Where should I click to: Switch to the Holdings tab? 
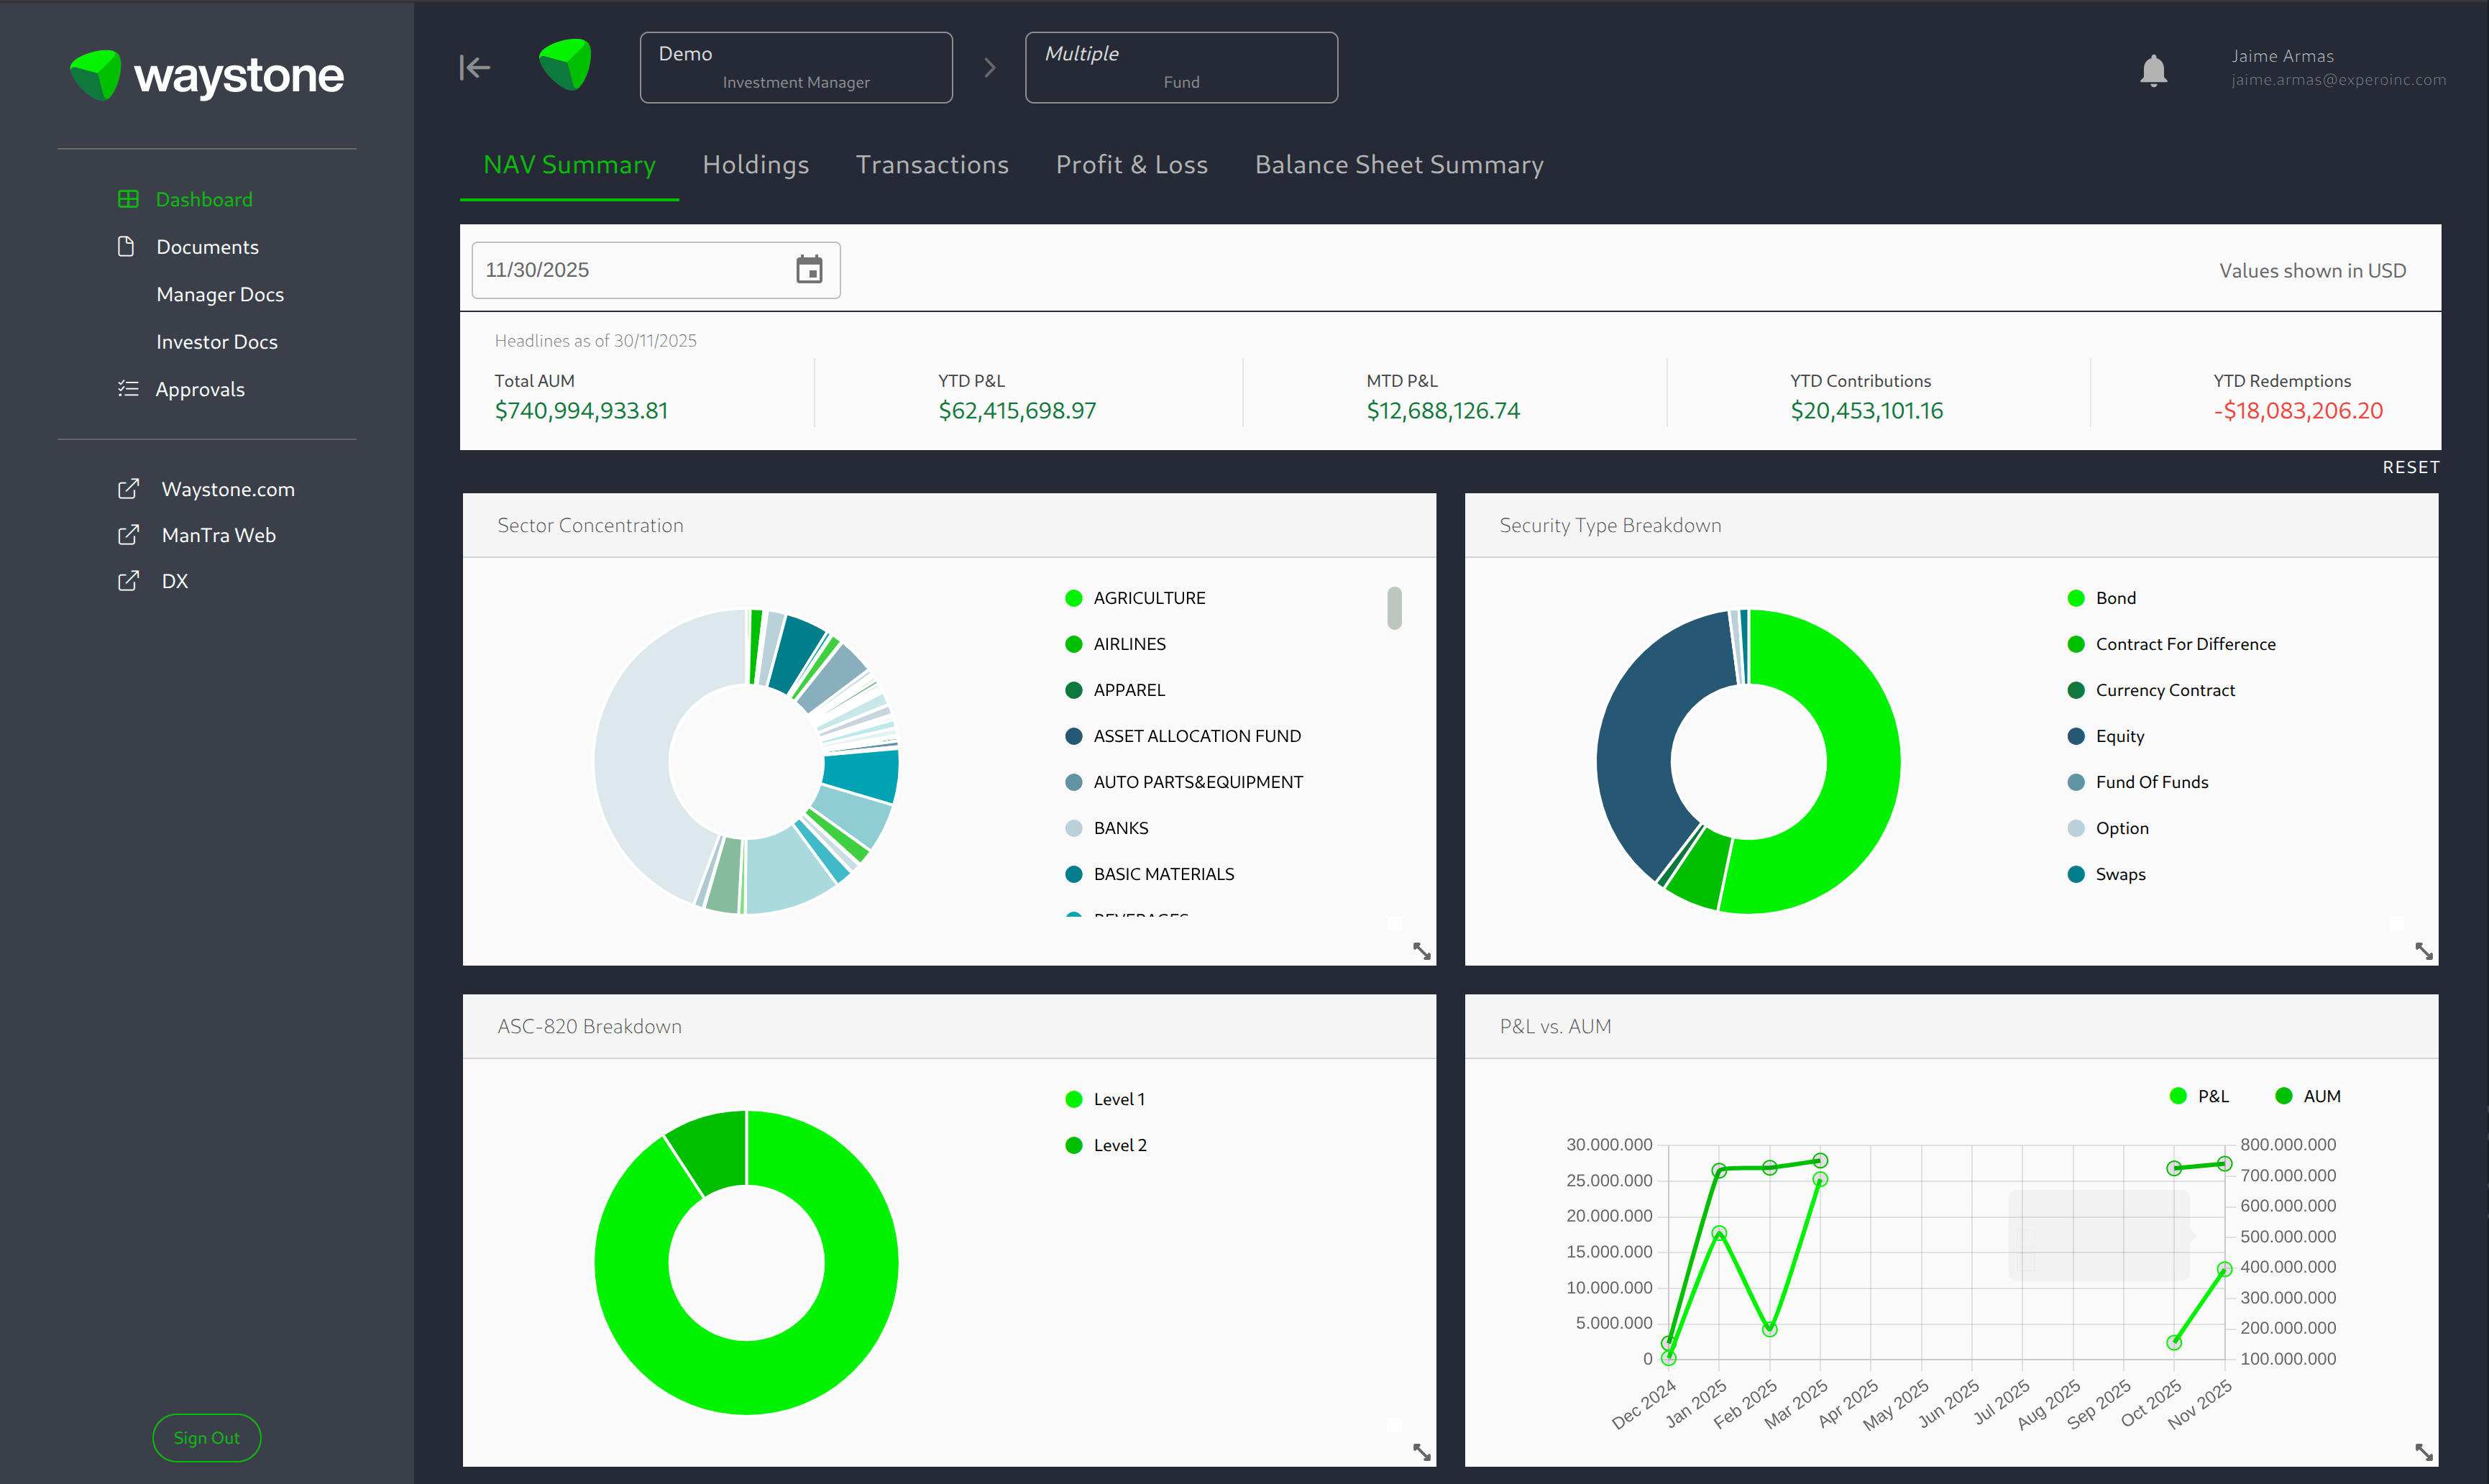tap(755, 165)
